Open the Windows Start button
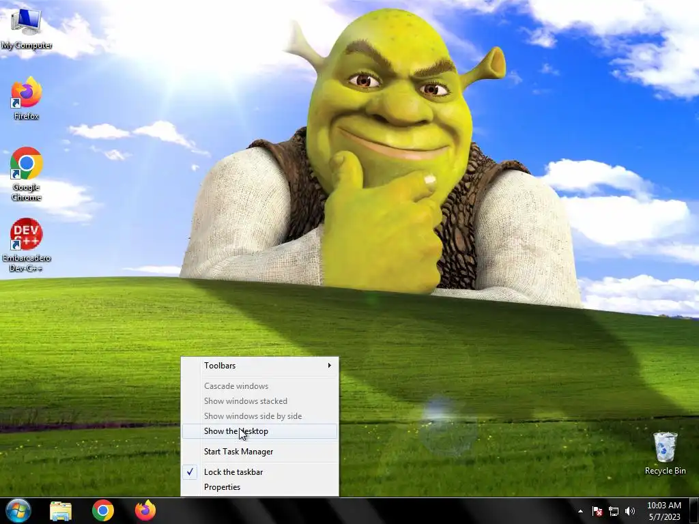Image resolution: width=699 pixels, height=524 pixels. pos(18,510)
